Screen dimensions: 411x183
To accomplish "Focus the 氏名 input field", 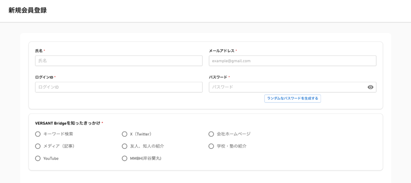I will click(119, 61).
